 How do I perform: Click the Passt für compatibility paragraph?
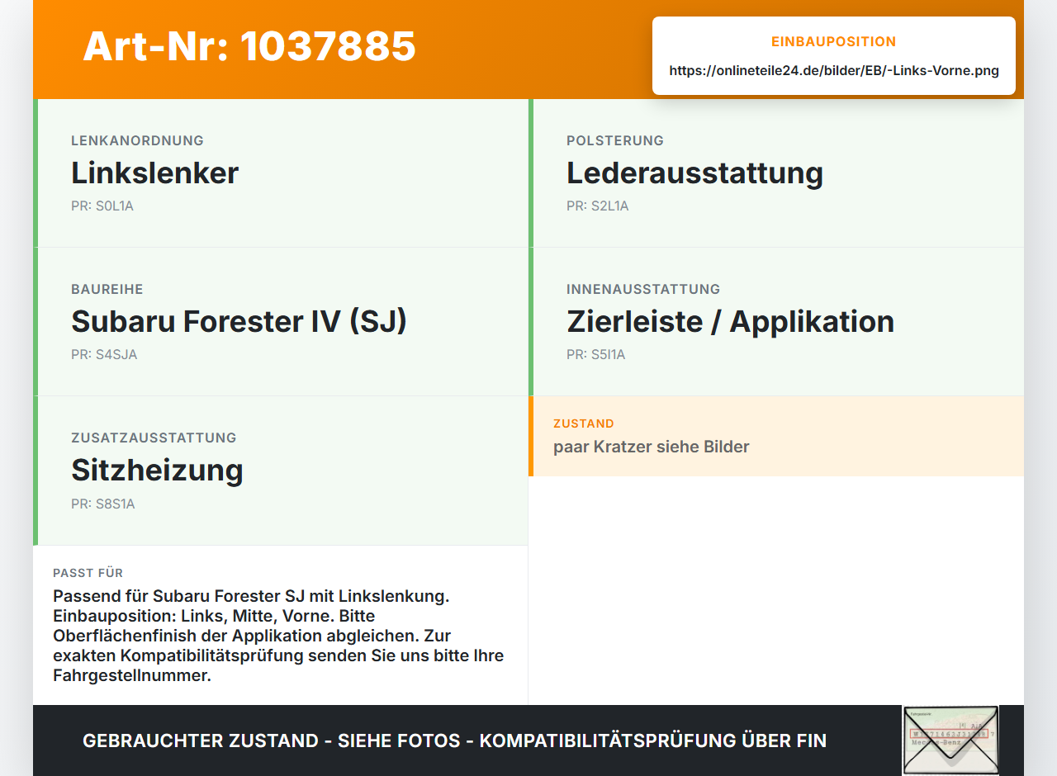pyautogui.click(x=279, y=636)
